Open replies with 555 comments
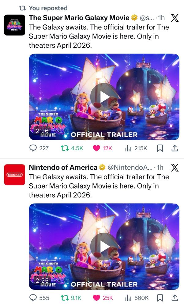Image resolution: width=184 pixels, height=306 pixels. click(x=39, y=298)
